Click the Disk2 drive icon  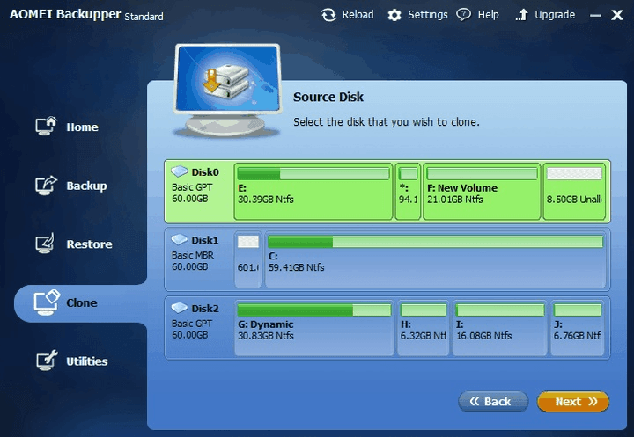point(180,308)
